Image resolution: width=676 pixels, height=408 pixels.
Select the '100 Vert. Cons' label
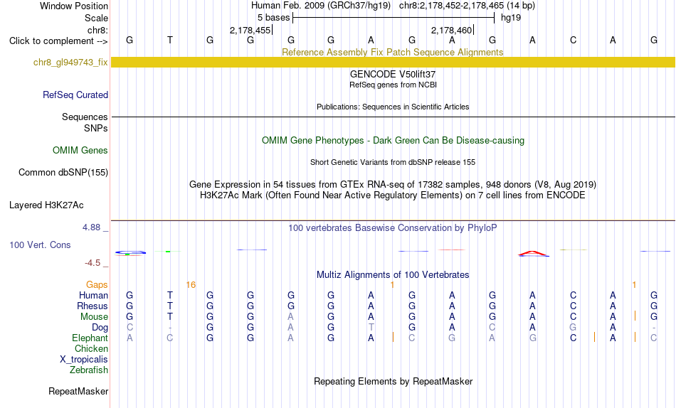[40, 245]
